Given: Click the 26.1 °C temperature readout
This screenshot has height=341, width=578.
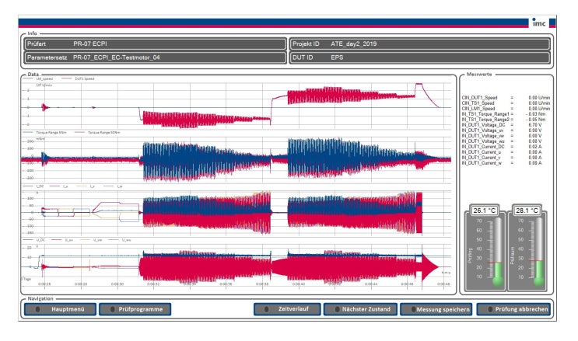Looking at the screenshot, I should [485, 211].
